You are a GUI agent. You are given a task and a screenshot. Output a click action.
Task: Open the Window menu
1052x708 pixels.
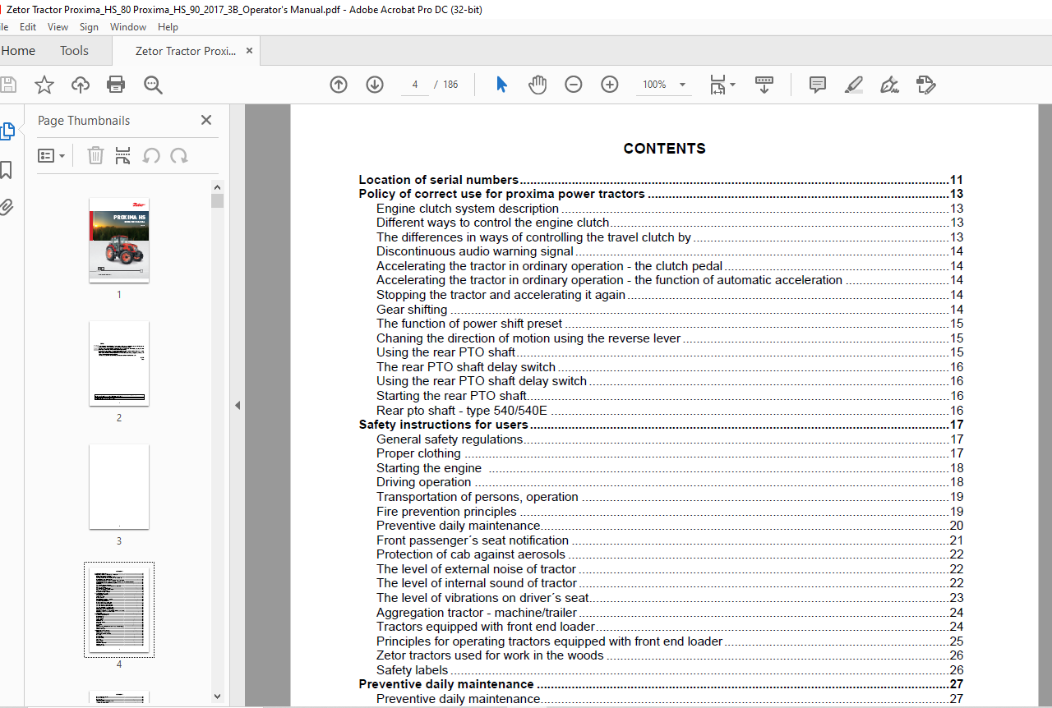128,27
